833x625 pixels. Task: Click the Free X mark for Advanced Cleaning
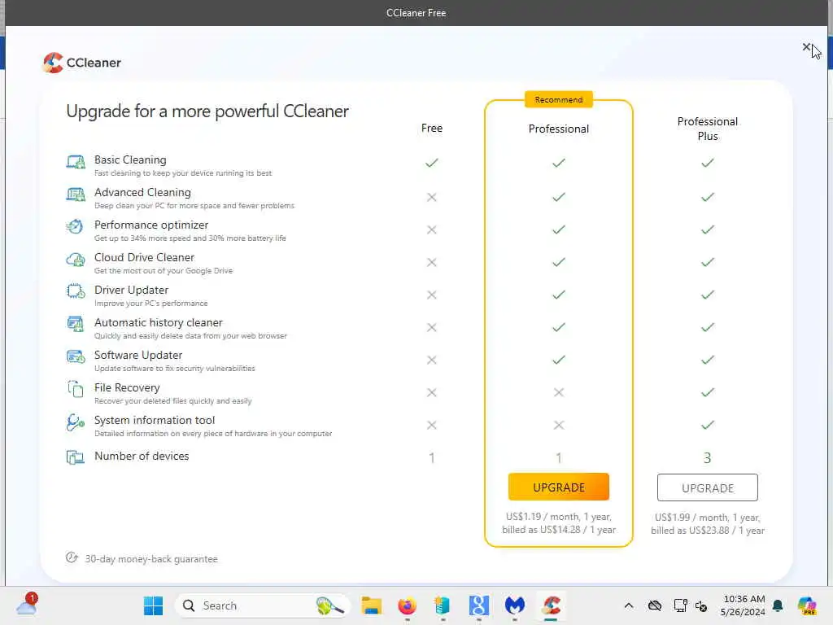[431, 197]
